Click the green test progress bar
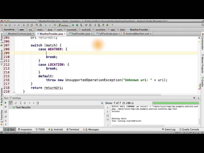 click(176, 103)
